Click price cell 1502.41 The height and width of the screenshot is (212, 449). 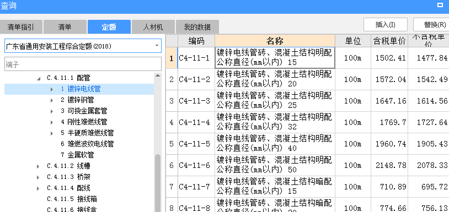[x=389, y=58]
